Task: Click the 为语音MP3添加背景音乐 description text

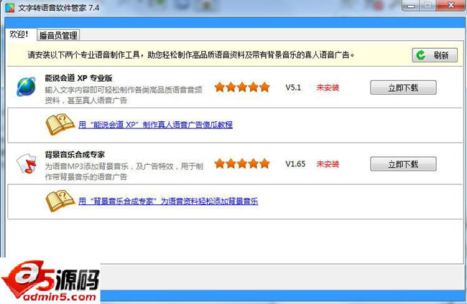Action: 124,171
